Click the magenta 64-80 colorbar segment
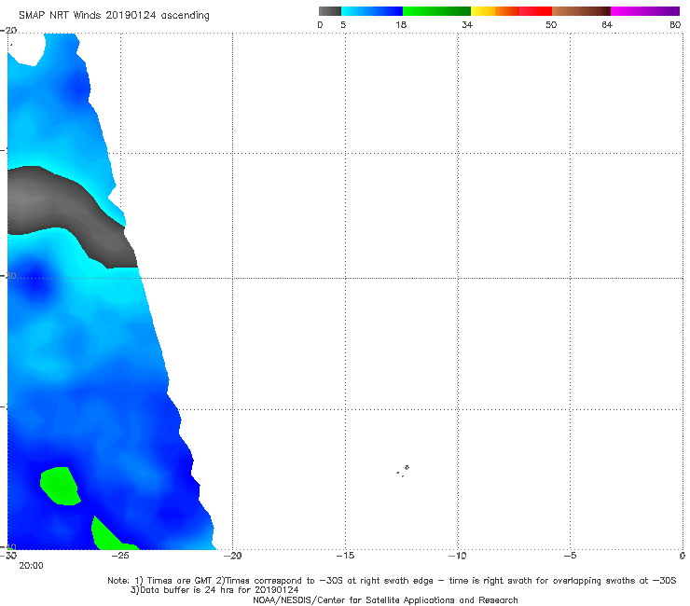 click(x=645, y=11)
